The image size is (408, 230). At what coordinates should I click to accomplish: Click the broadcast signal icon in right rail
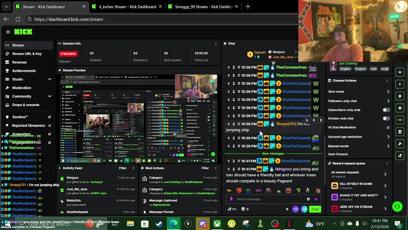click(x=400, y=120)
